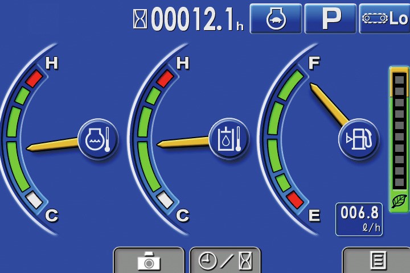
Task: Click red E segment on fuel gauge
Action: [x=295, y=199]
